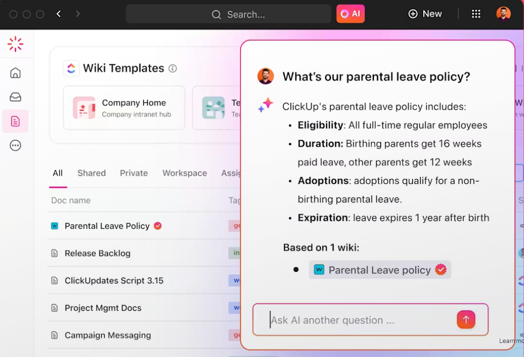Screen dimensions: 524x357
Task: Click the Wiki Templates info icon
Action: pos(173,68)
